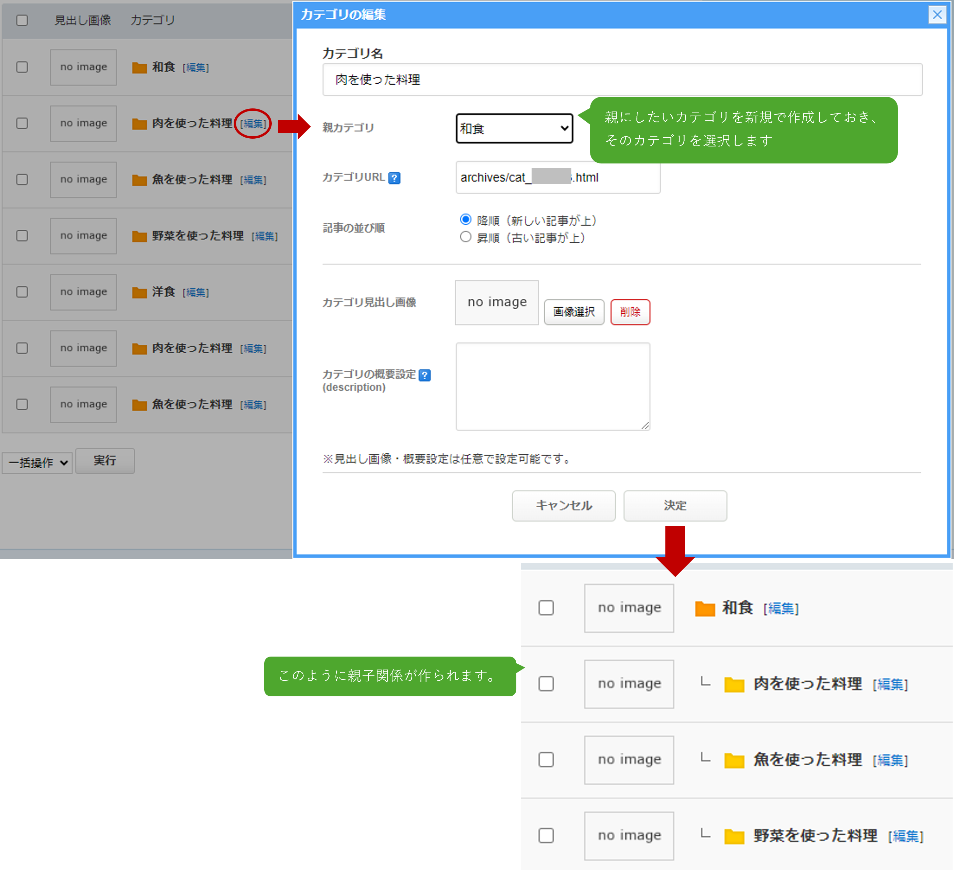Click the circled [編集] link for 肉を使った料理
The height and width of the screenshot is (870, 954).
pos(253,124)
